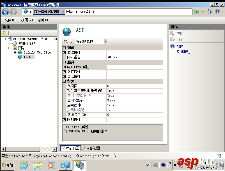Open the File (文件) menu
This screenshot has height=171, width=225.
click(x=10, y=20)
